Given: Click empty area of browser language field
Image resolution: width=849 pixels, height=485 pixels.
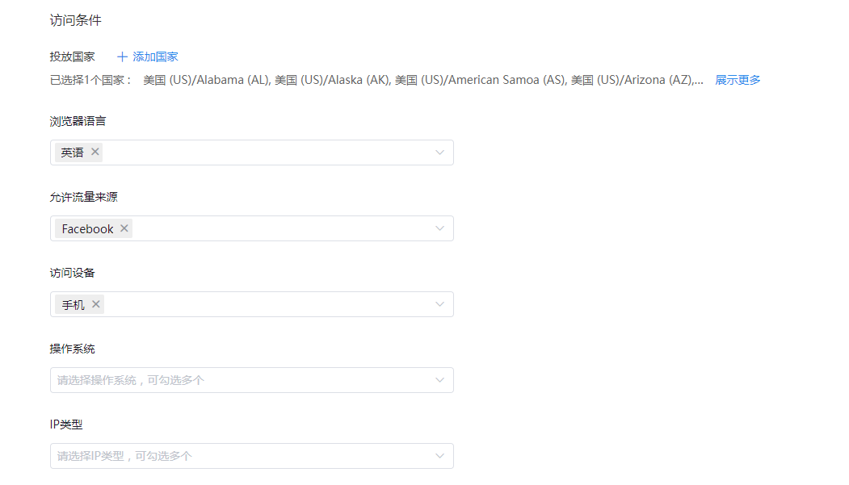Looking at the screenshot, I should pyautogui.click(x=268, y=153).
